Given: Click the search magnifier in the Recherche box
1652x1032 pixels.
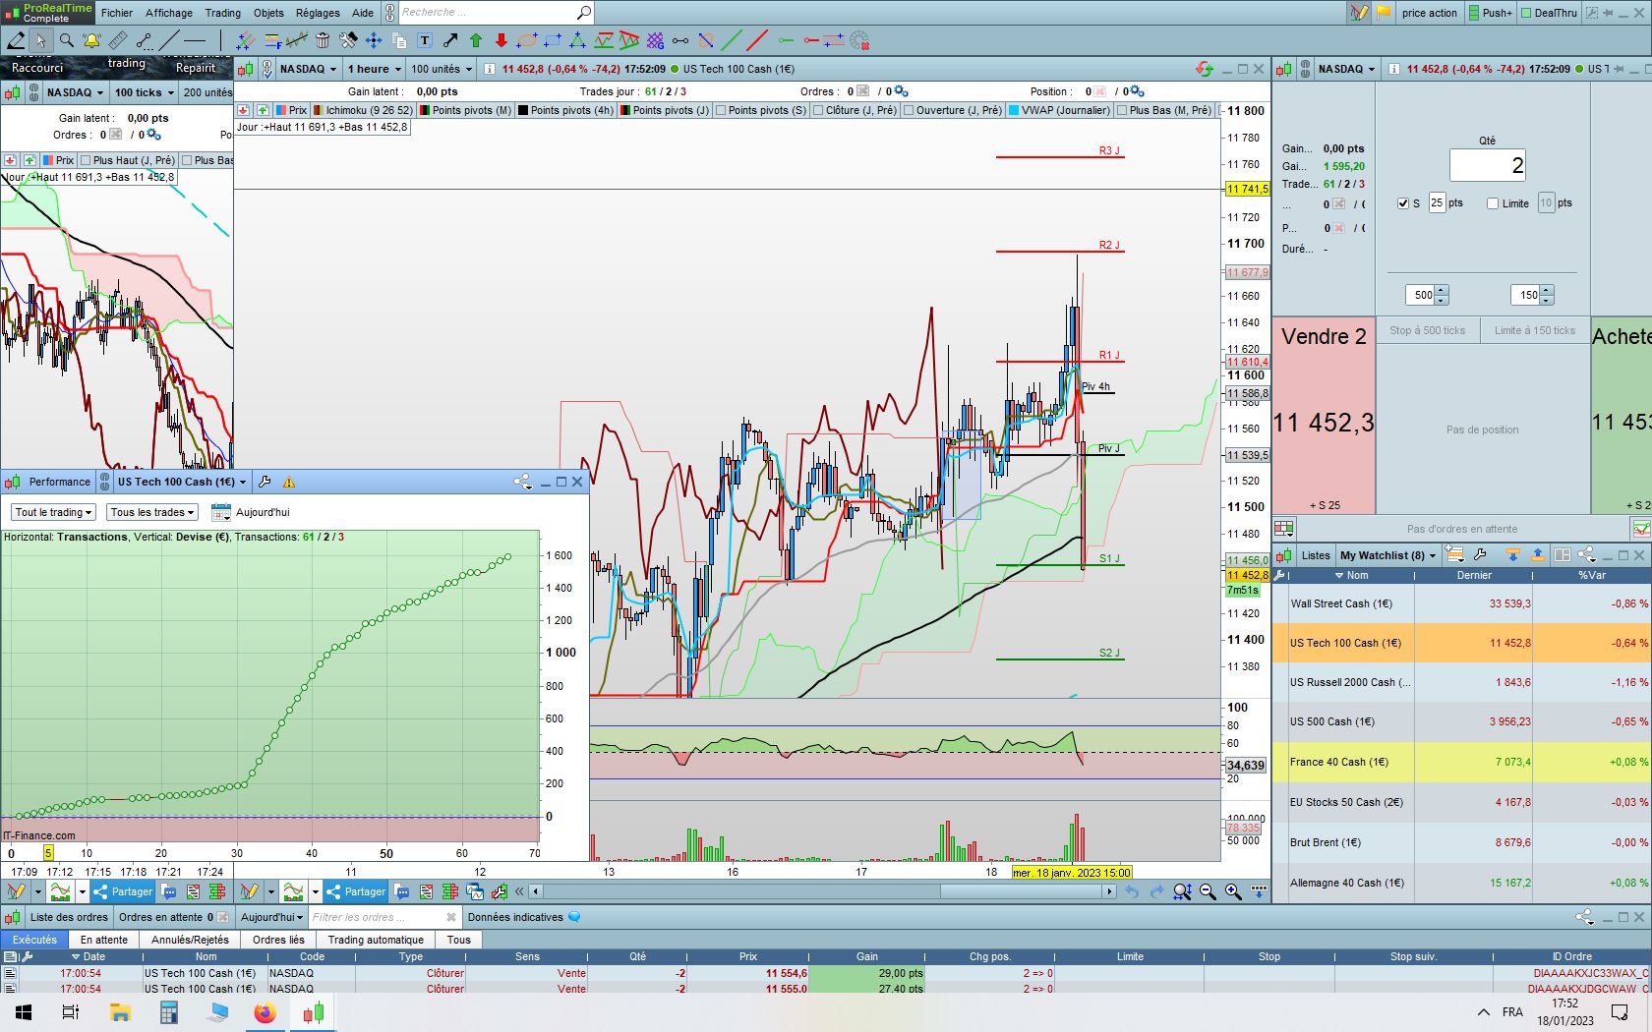Looking at the screenshot, I should [x=583, y=13].
